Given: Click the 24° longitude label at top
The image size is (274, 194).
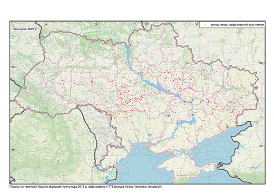Looking at the screenshot, I should coord(46,24).
